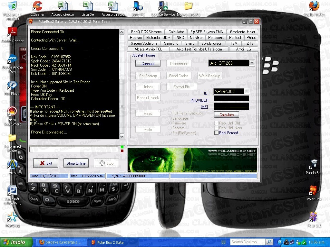Expand the Alc. OT-208 model dropdown
Viewport: 330px width, 247px height.
click(252, 63)
